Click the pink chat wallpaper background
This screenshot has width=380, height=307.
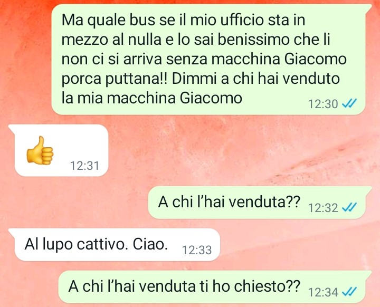click(242, 150)
